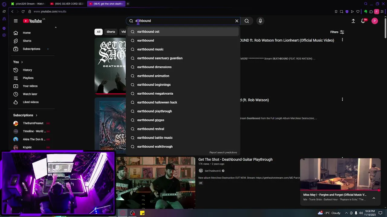Expand the miniplayer with the chevron arrow

[x=374, y=198]
